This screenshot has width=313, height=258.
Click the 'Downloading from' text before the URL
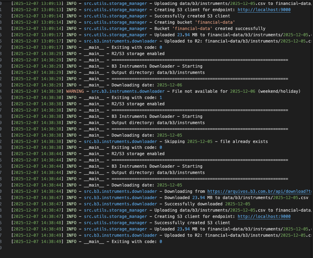coord(185,191)
